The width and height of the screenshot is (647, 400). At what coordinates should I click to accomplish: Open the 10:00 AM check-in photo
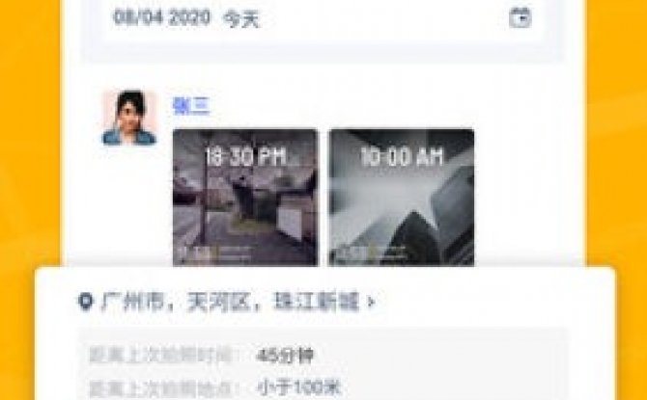click(x=402, y=198)
